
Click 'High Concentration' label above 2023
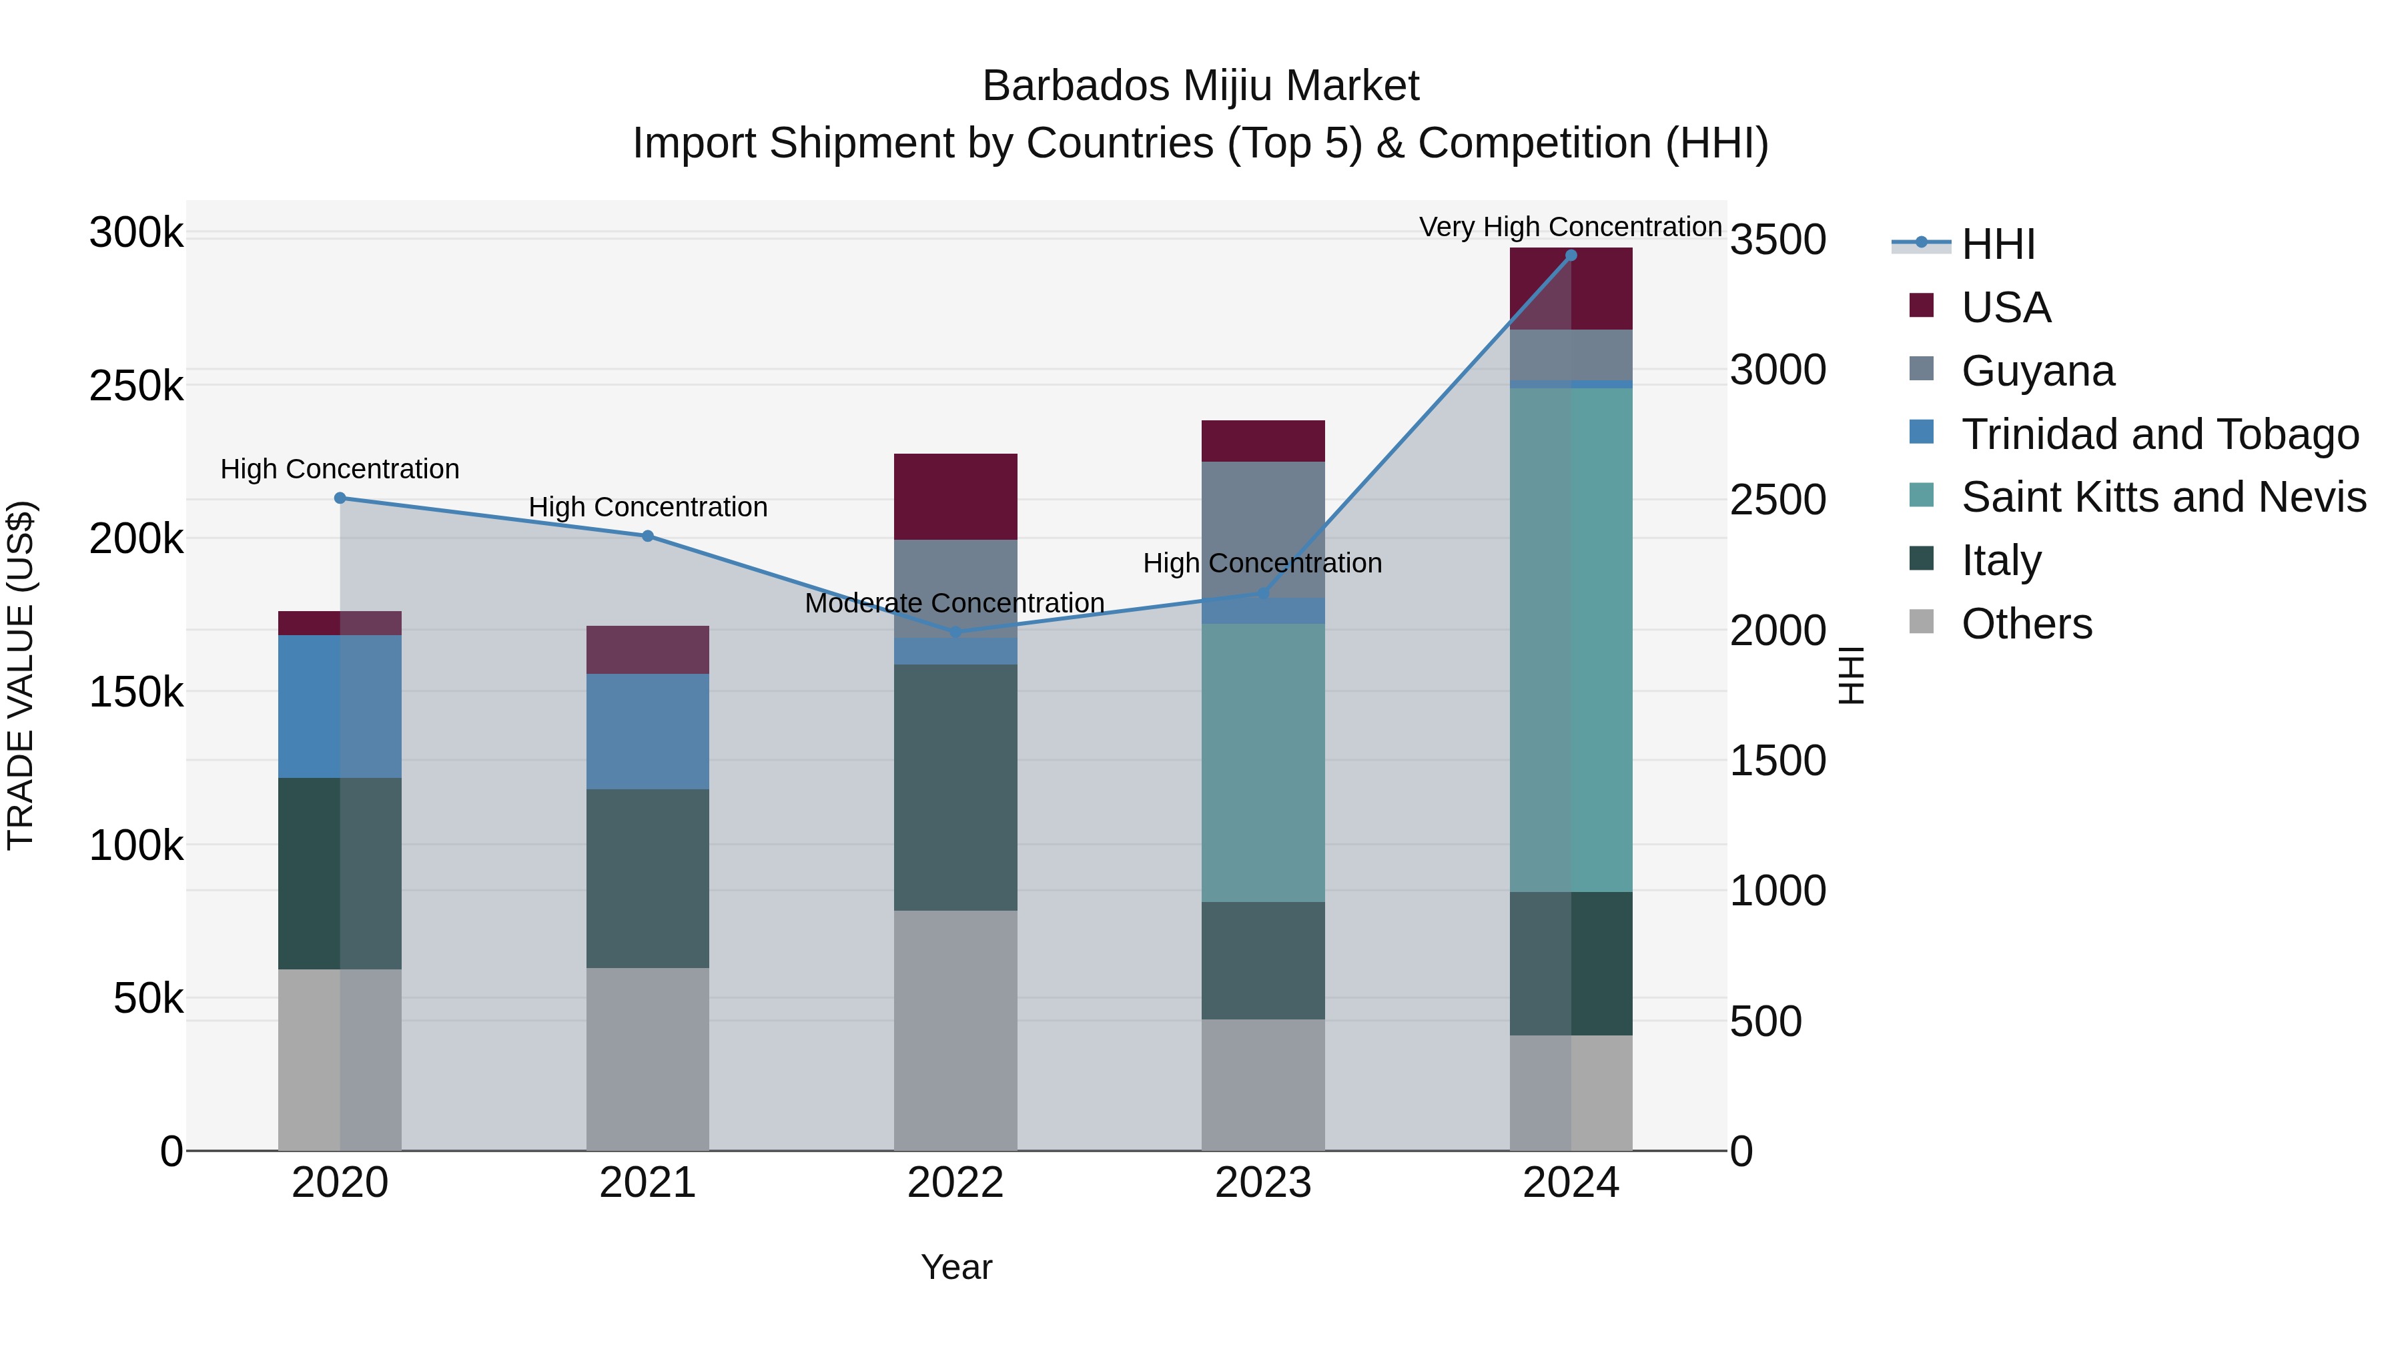[x=1262, y=563]
